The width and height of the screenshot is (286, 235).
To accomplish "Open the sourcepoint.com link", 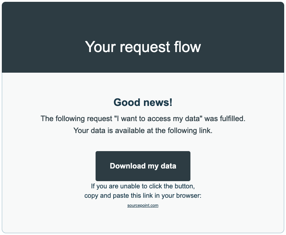I will (143, 205).
